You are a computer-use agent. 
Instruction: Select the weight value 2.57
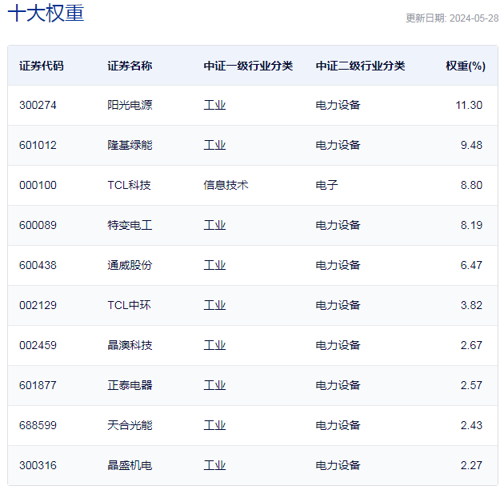click(471, 385)
